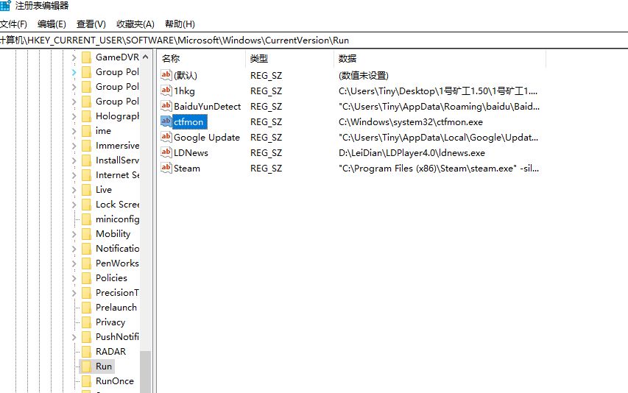Screen dimensions: 628x393
Task: Expand the Mobility key chevron
Action: click(x=74, y=234)
